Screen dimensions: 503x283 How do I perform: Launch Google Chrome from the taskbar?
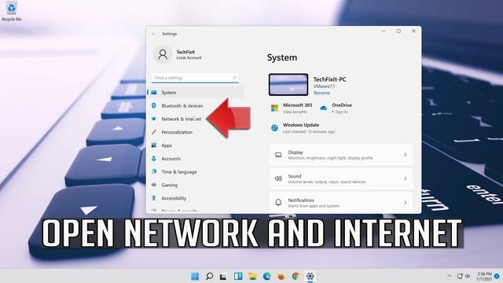pyautogui.click(x=296, y=276)
